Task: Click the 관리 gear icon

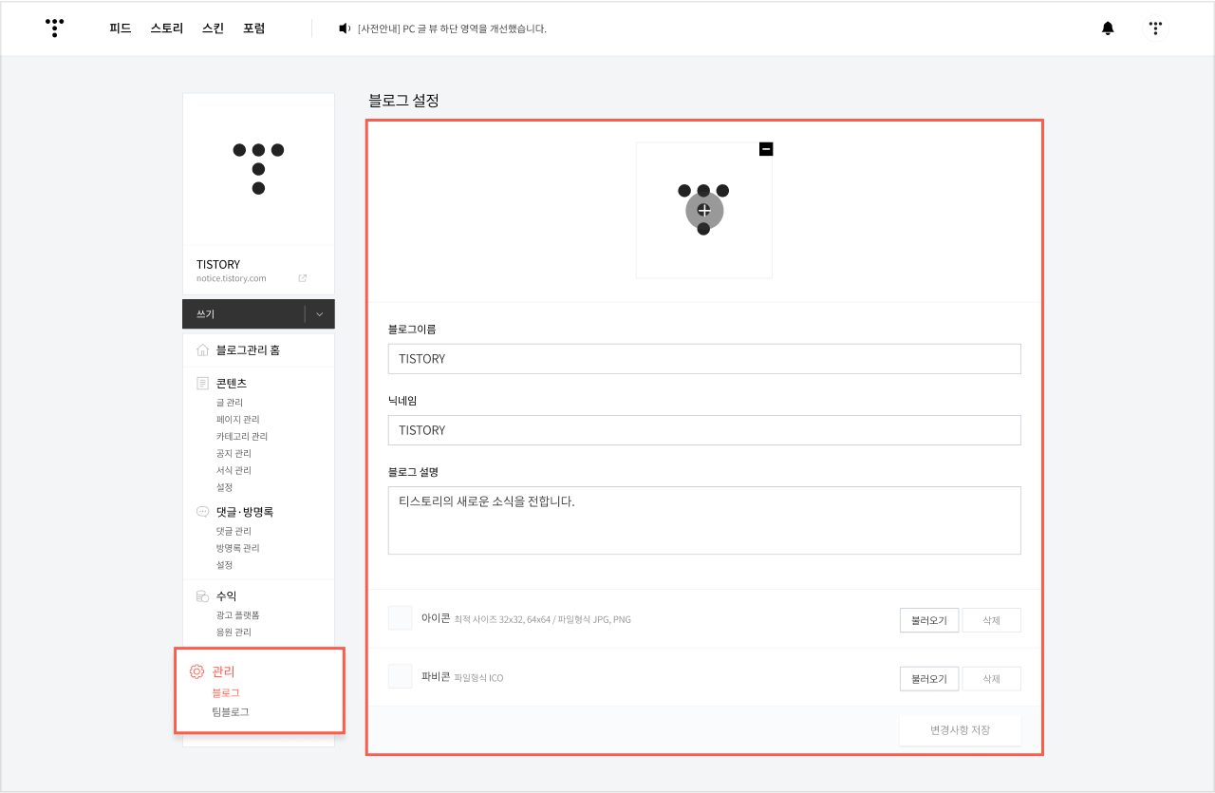Action: [x=196, y=671]
